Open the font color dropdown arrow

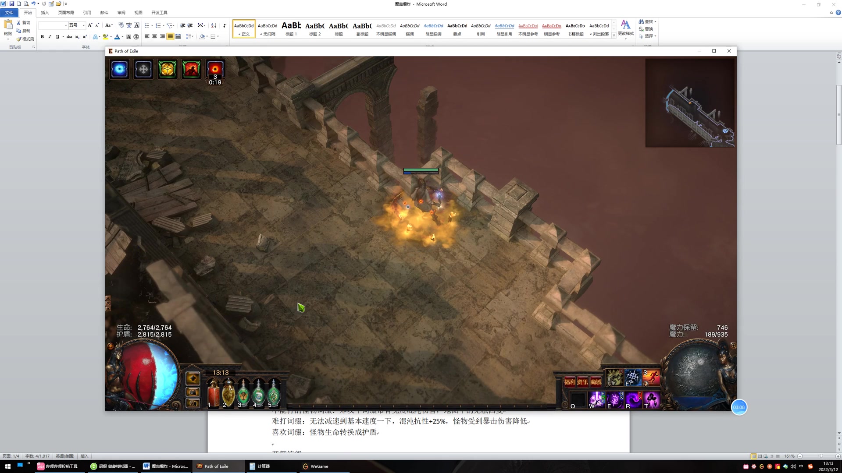(122, 37)
